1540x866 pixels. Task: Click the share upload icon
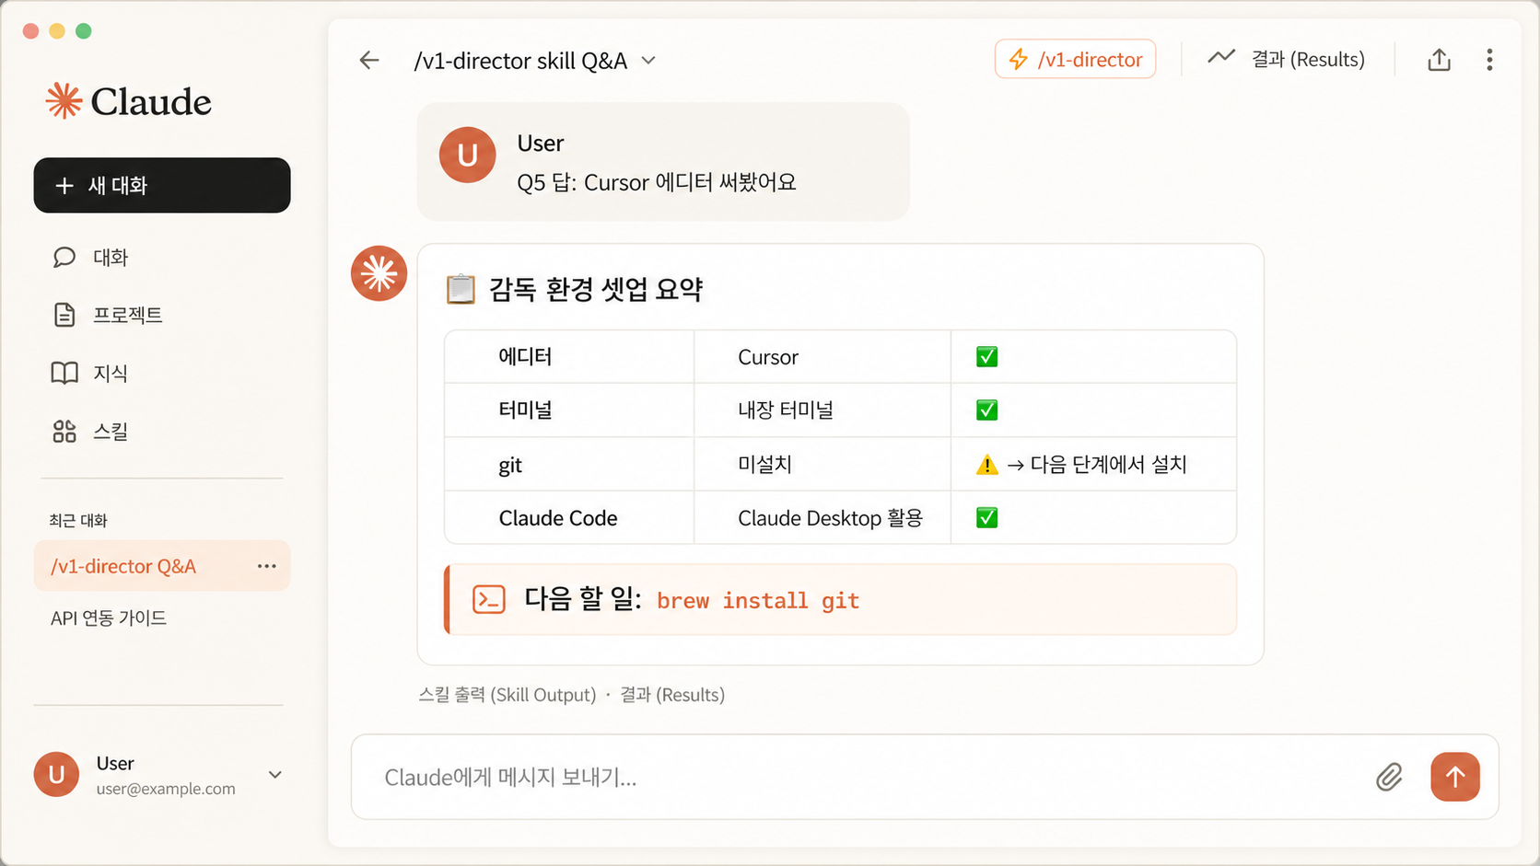[x=1439, y=60]
